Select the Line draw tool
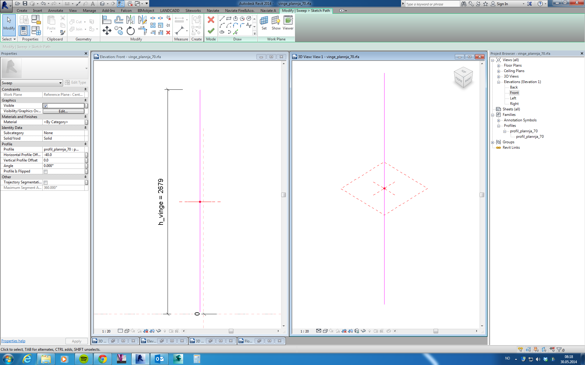 222,19
